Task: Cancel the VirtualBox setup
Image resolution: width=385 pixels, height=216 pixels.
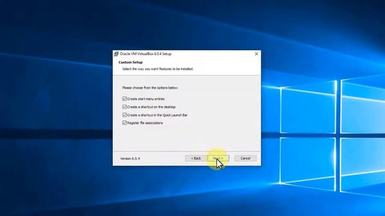Action: pos(245,158)
